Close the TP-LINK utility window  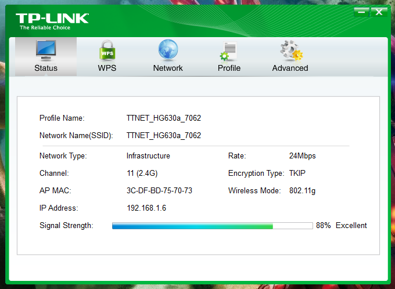(379, 12)
